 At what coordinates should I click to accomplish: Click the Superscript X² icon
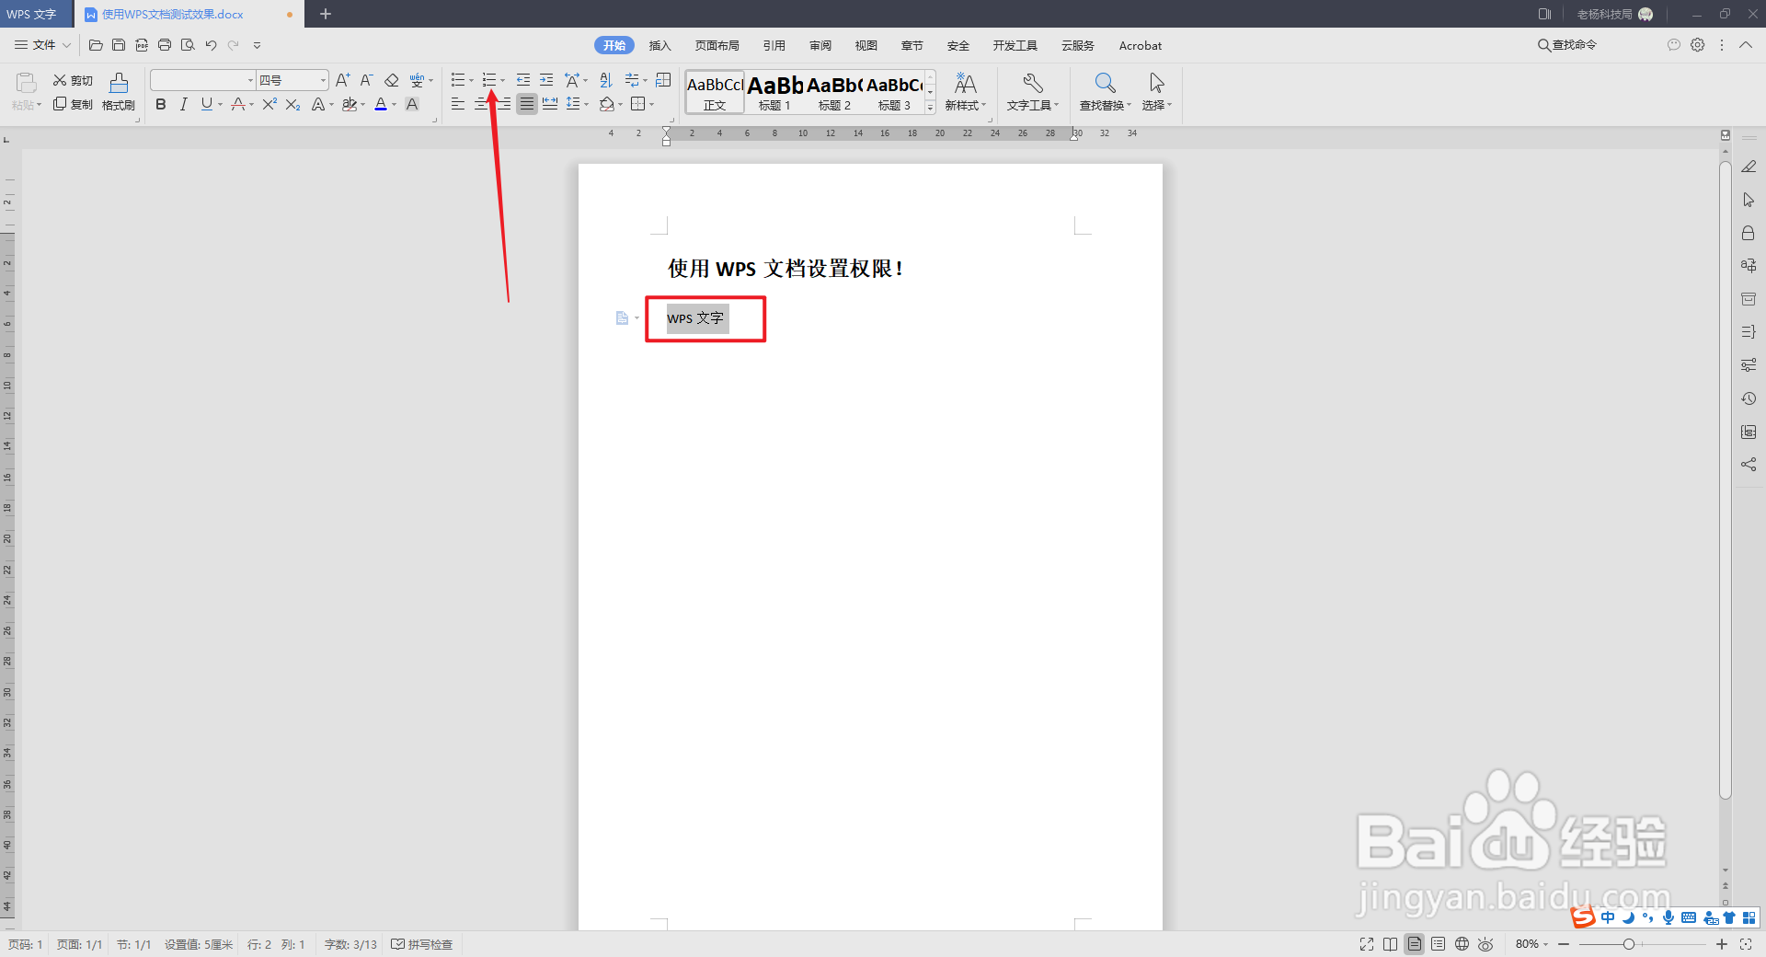269,104
